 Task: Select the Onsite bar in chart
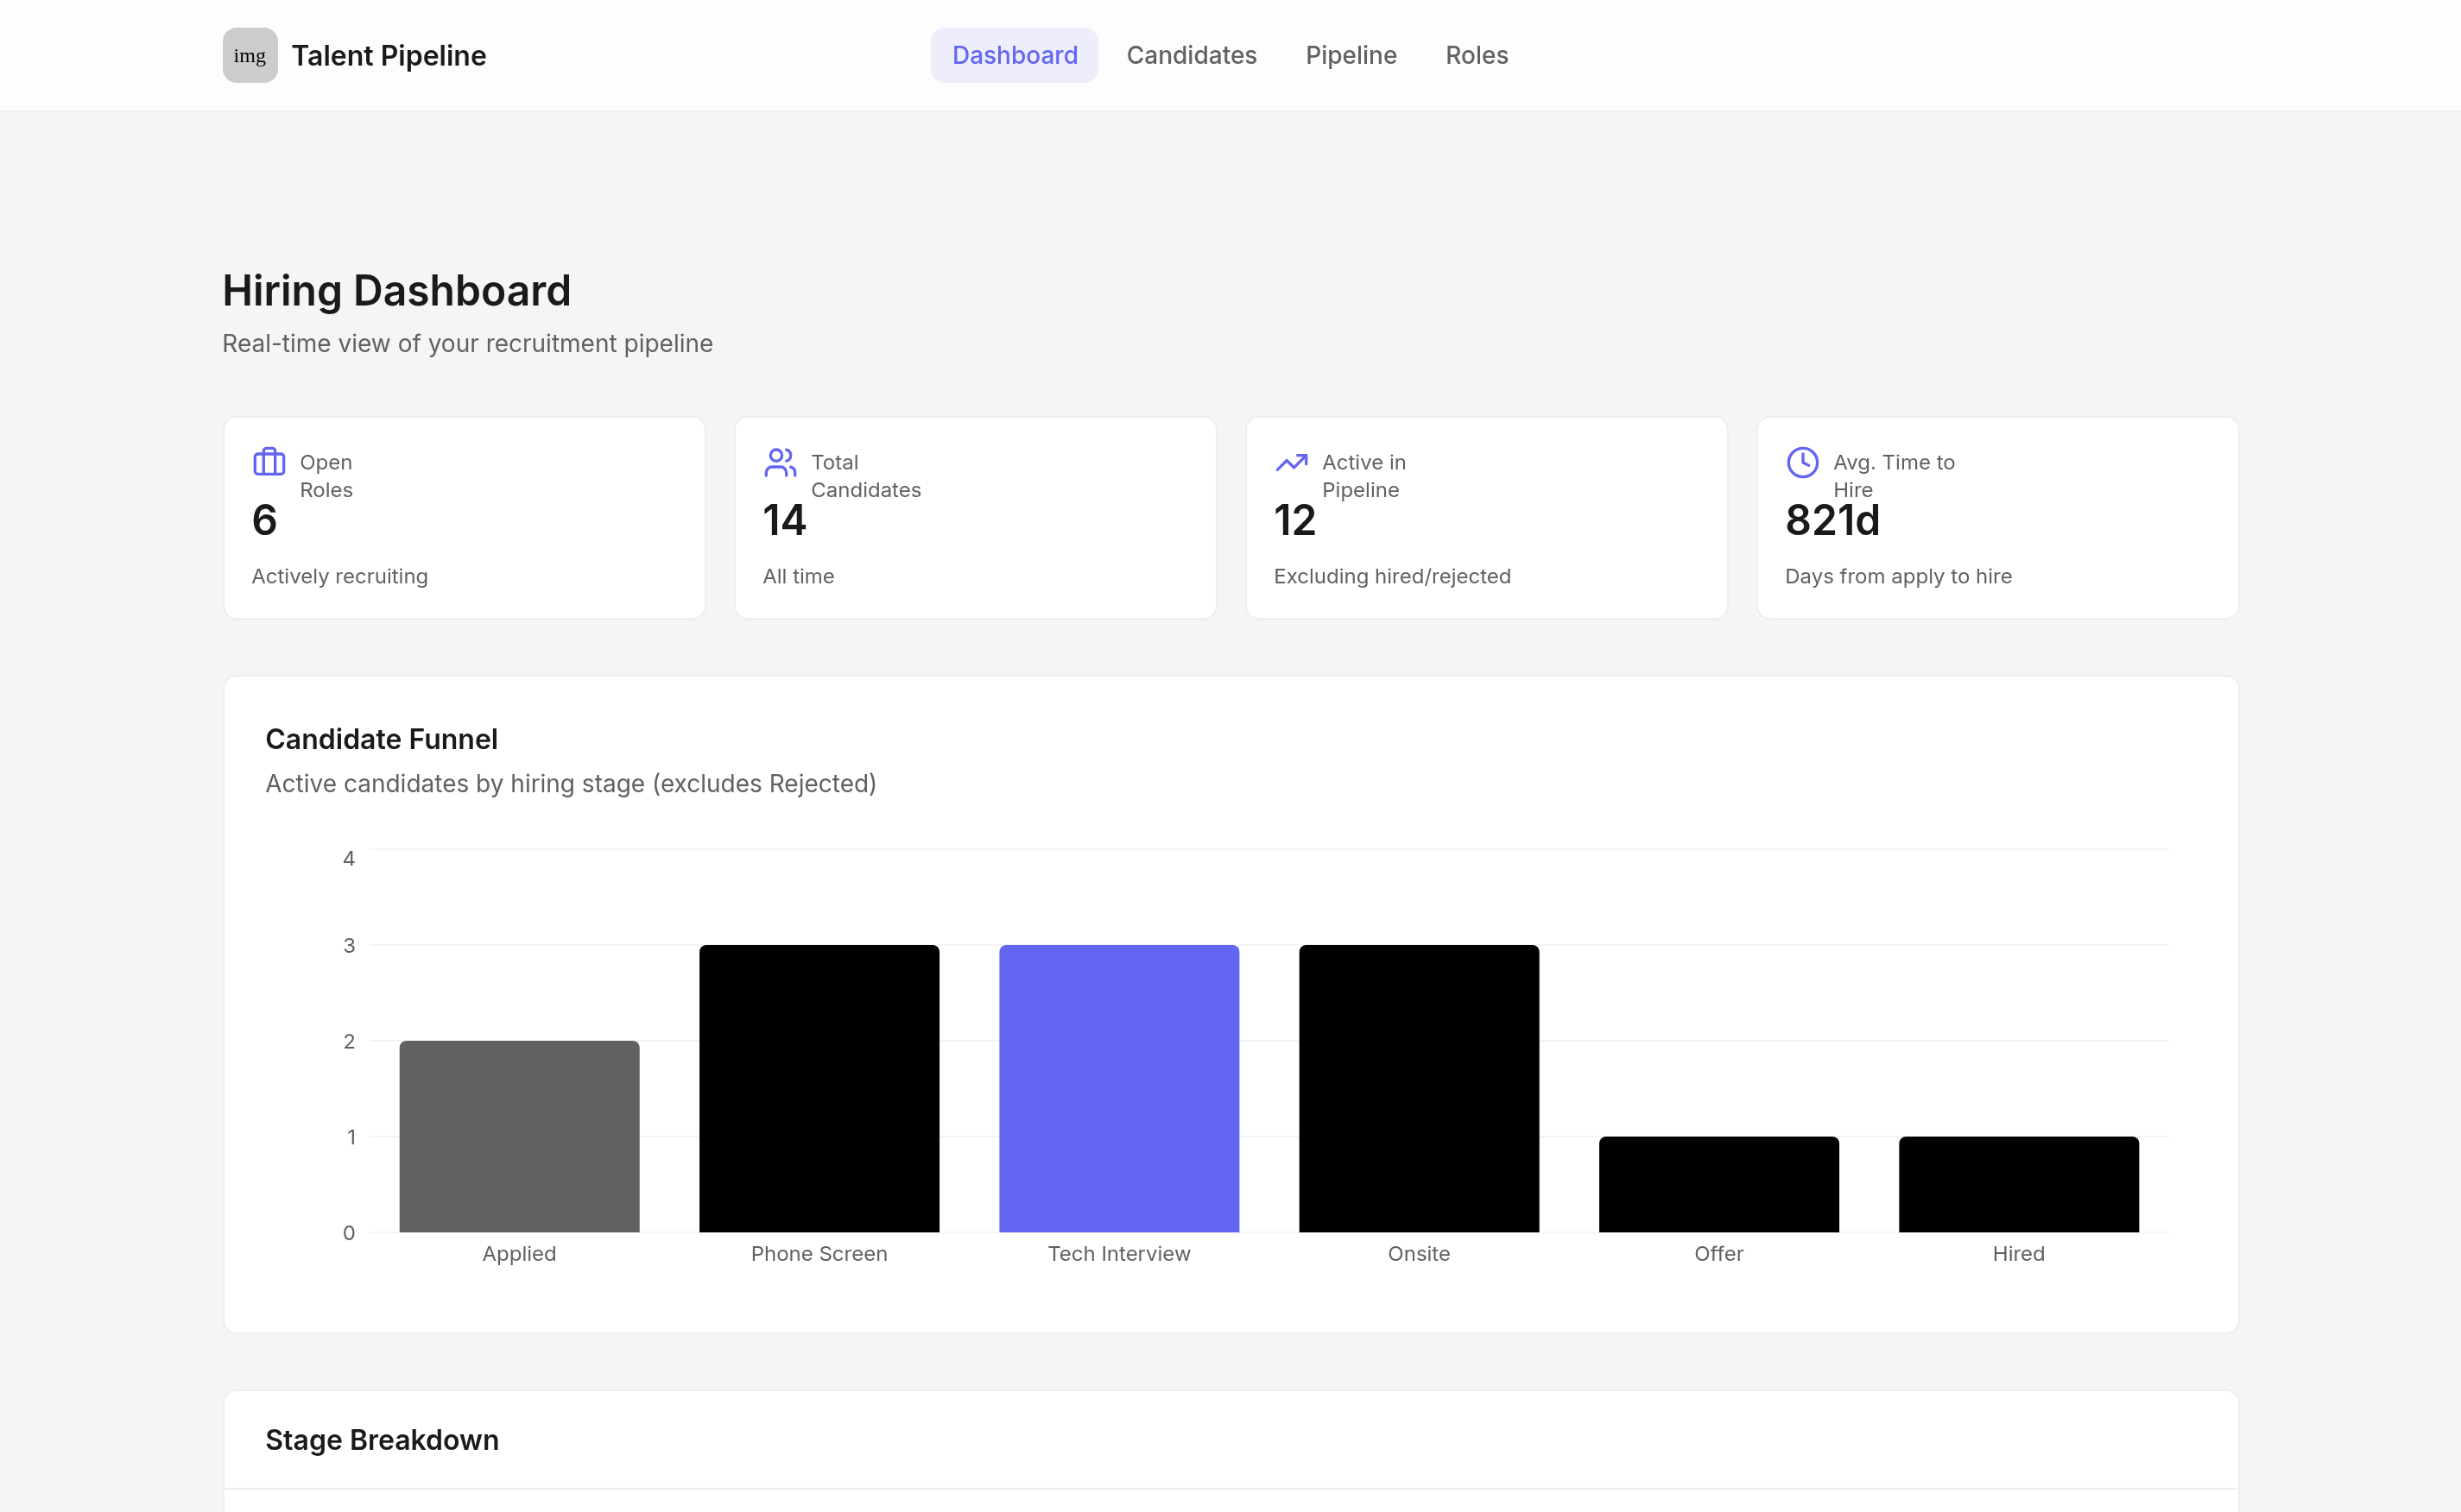tap(1419, 1088)
